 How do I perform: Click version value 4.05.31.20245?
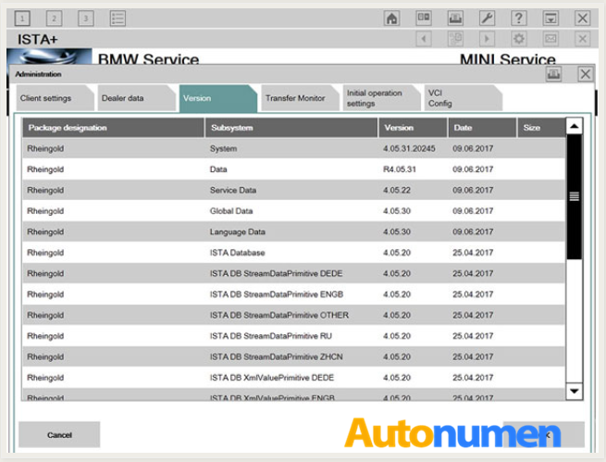(x=409, y=148)
